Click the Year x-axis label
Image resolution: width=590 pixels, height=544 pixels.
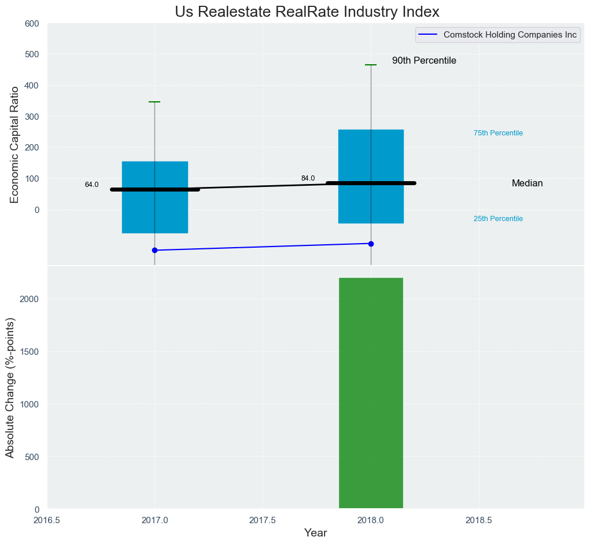(x=315, y=533)
